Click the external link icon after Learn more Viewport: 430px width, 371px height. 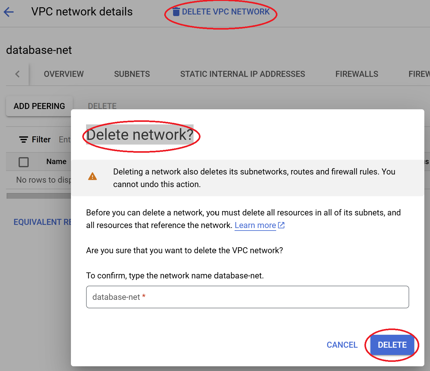281,225
